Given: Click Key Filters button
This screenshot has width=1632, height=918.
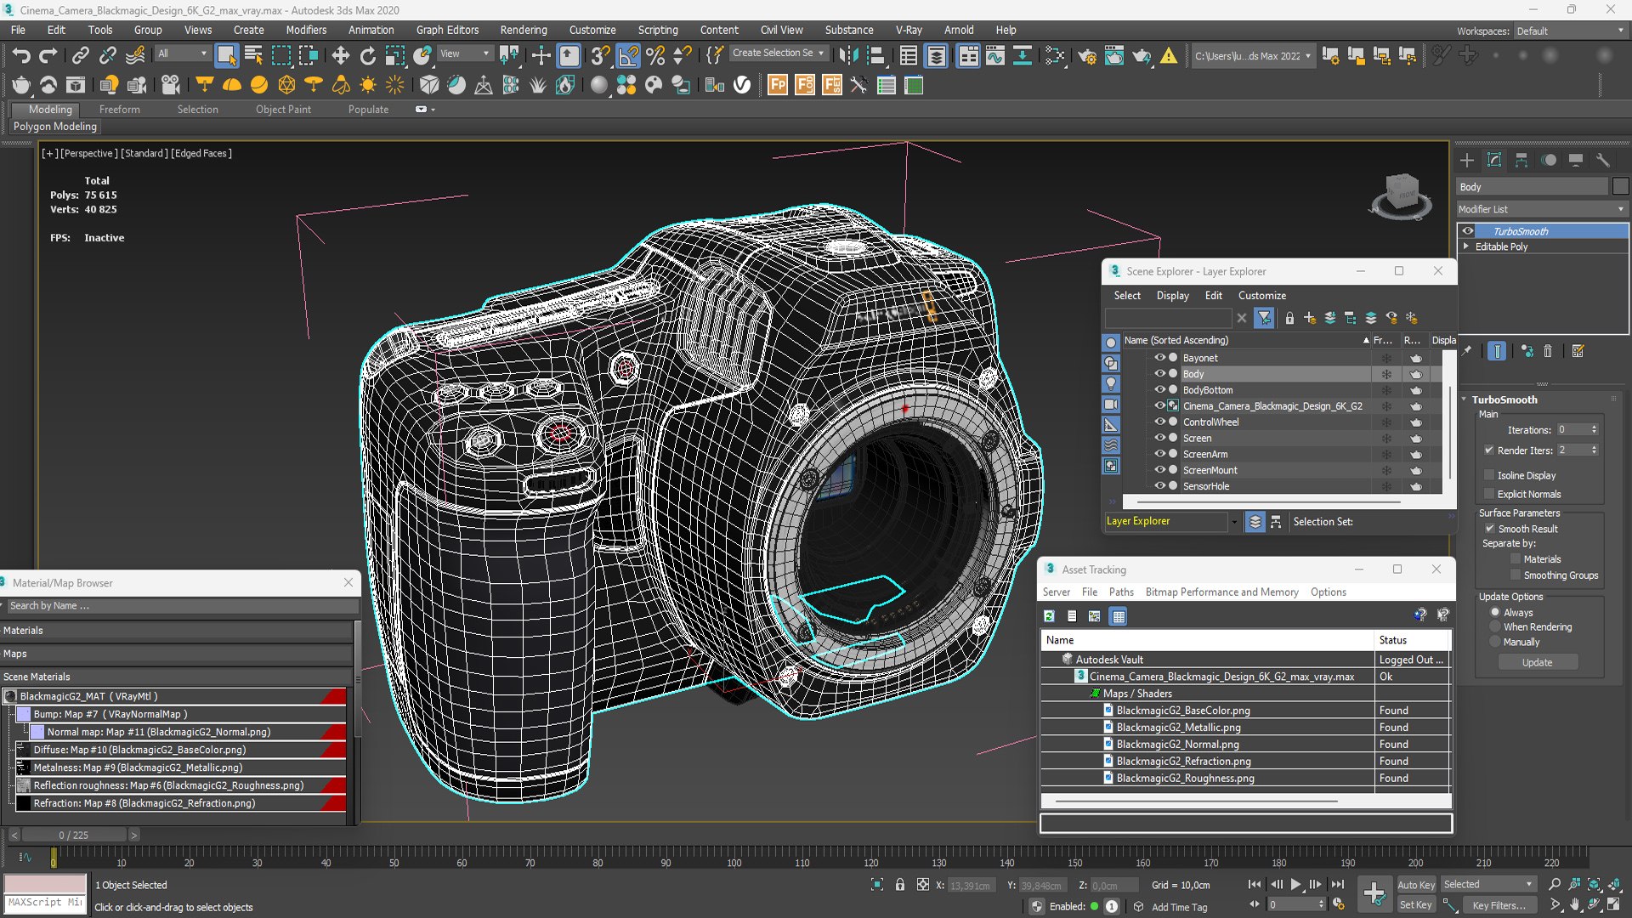Looking at the screenshot, I should tap(1499, 905).
